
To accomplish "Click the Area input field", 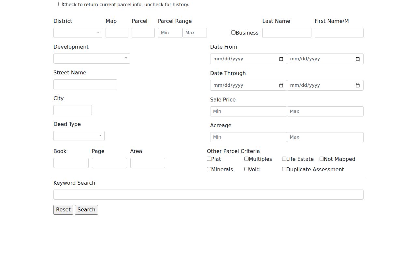I will pyautogui.click(x=148, y=163).
